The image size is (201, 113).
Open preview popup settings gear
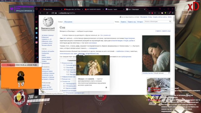click(106, 88)
